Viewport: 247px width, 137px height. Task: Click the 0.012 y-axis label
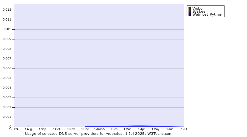point(7,10)
